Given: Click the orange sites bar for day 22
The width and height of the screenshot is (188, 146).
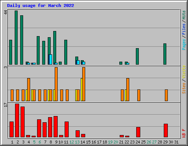Looking at the screenshot, I should [x=128, y=90].
